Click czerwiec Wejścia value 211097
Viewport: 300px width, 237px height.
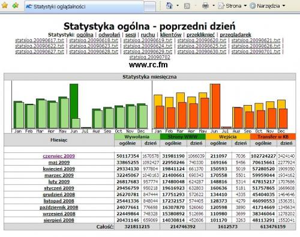[x=218, y=156]
